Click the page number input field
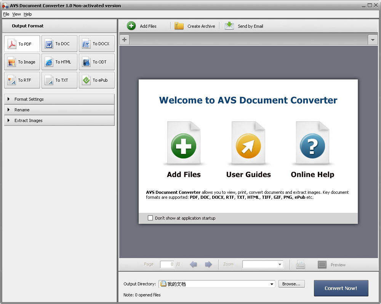The image size is (381, 304). pos(167,264)
